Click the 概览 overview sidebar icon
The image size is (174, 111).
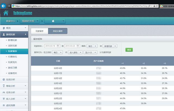click(x=4, y=28)
